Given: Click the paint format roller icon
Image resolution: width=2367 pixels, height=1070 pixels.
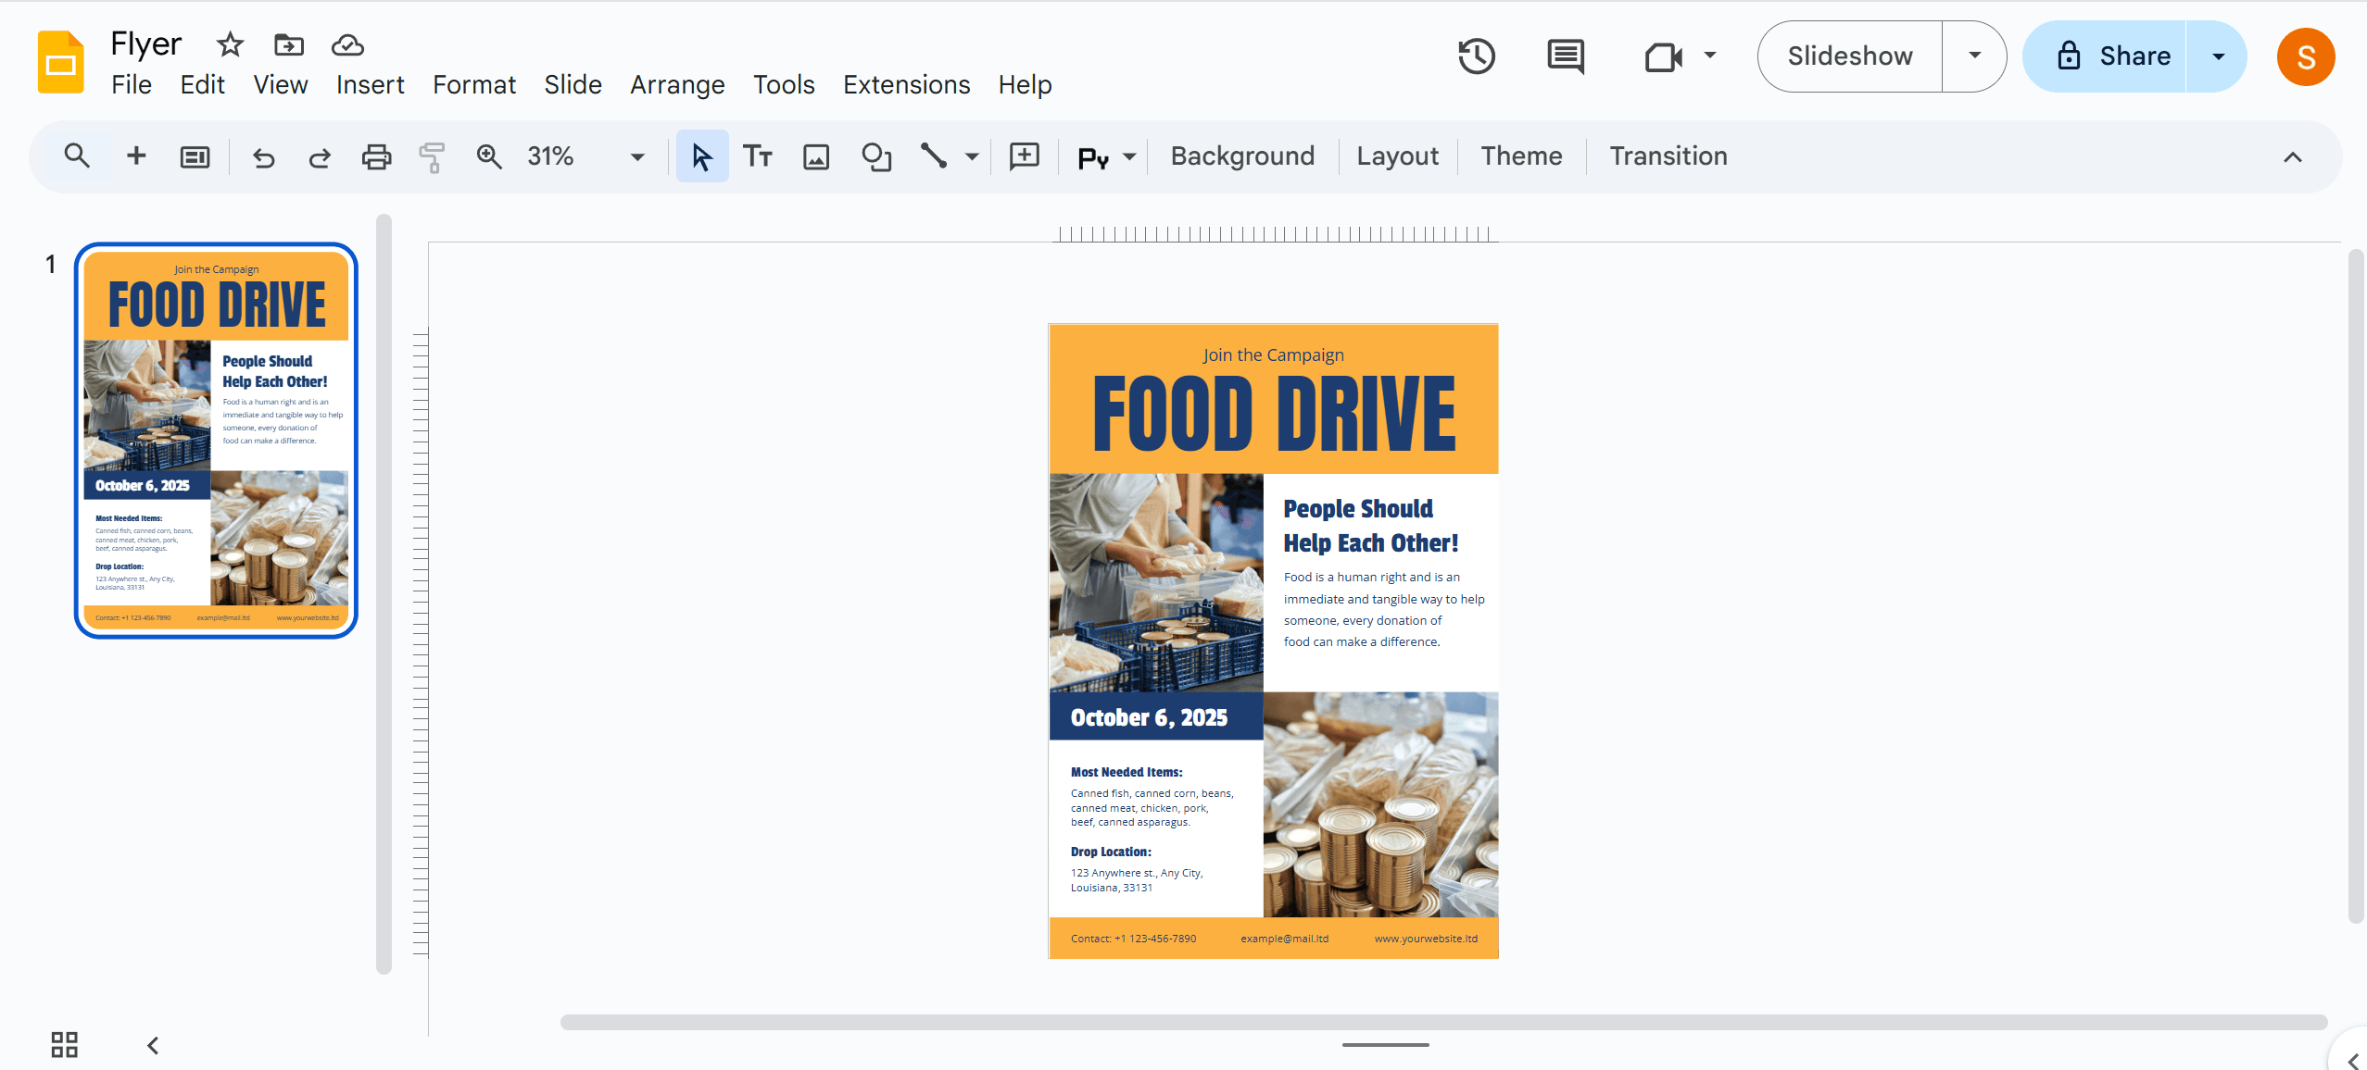Looking at the screenshot, I should [x=432, y=156].
